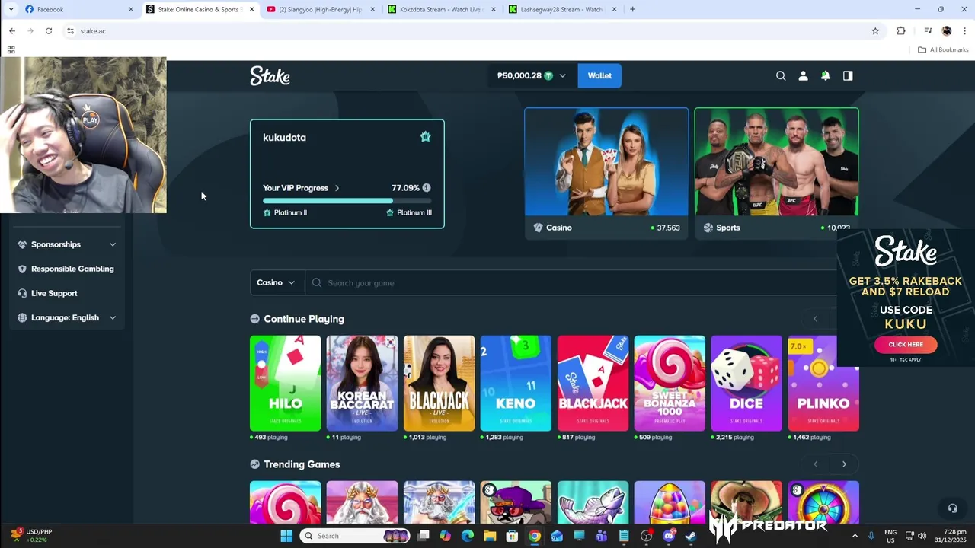Viewport: 975px width, 548px height.
Task: Open Microsoft Teams from the taskbar
Action: (602, 536)
